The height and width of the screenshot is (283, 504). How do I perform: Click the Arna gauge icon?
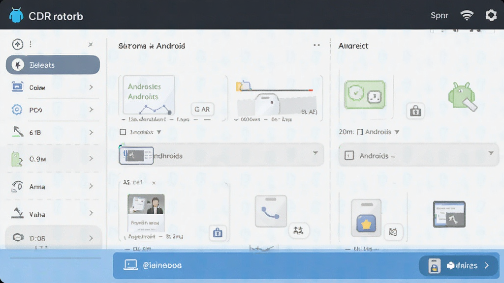pos(17,186)
